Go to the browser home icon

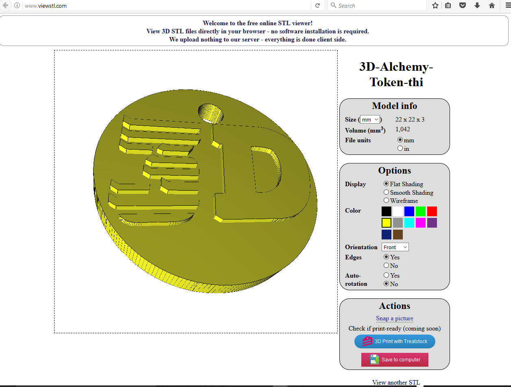[x=492, y=6]
